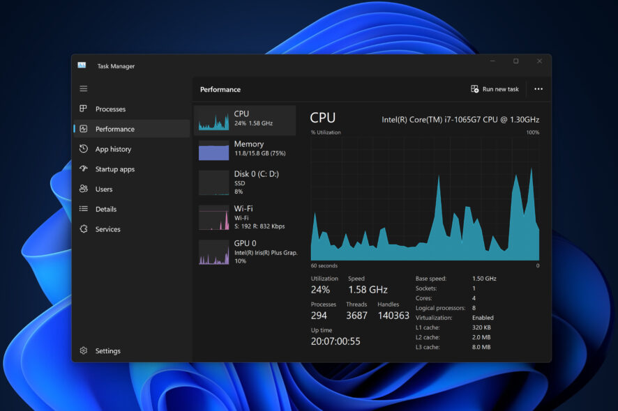Click the % Utilization graph label
Image resolution: width=618 pixels, height=411 pixels.
326,132
